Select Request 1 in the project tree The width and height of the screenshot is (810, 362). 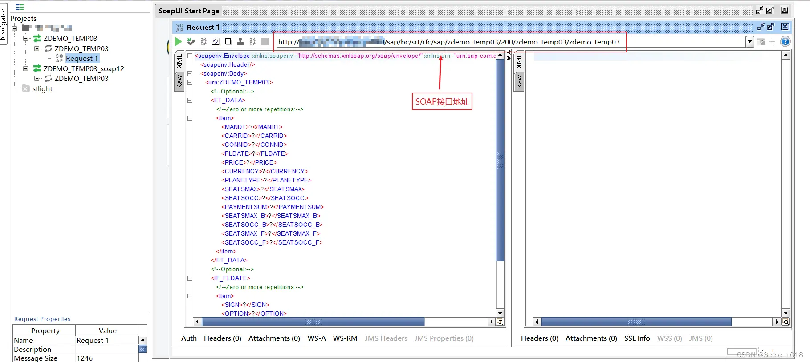82,59
